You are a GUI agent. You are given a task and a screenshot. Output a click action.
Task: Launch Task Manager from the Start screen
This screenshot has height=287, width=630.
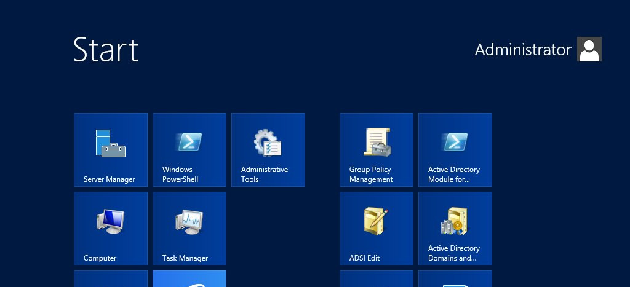click(x=189, y=228)
